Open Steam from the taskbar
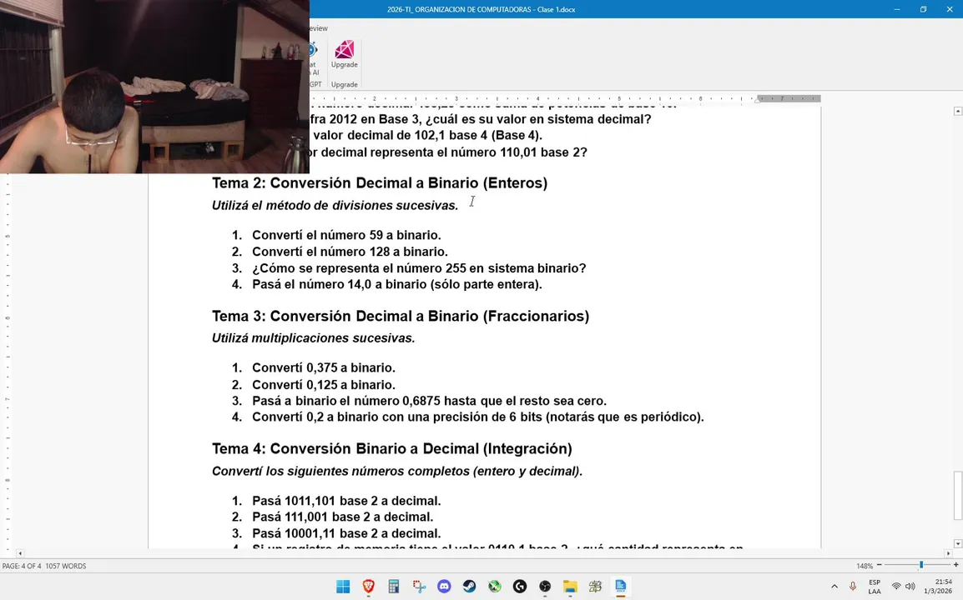 coord(469,587)
